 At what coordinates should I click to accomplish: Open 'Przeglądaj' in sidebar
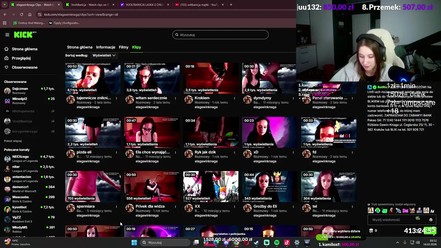pos(17,58)
